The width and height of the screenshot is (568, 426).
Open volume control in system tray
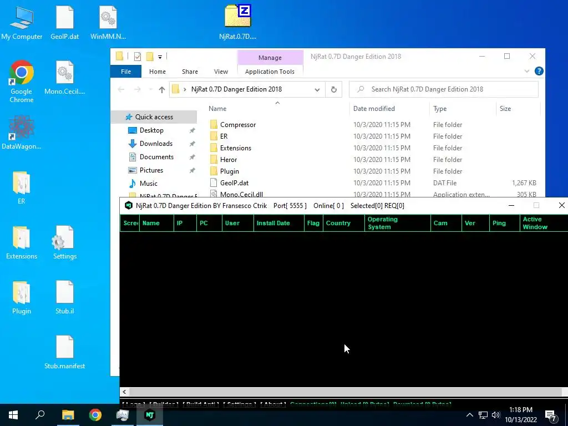496,415
